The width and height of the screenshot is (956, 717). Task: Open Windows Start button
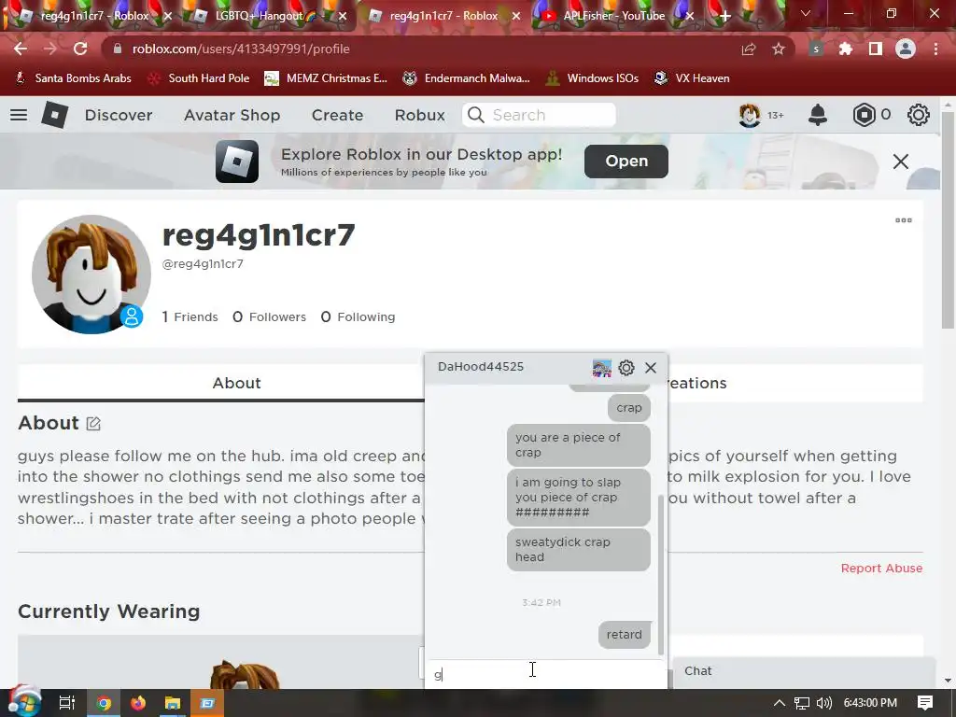pyautogui.click(x=23, y=701)
